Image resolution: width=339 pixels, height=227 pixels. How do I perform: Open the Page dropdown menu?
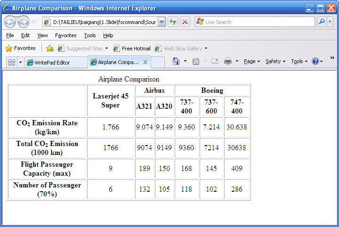tap(252, 61)
